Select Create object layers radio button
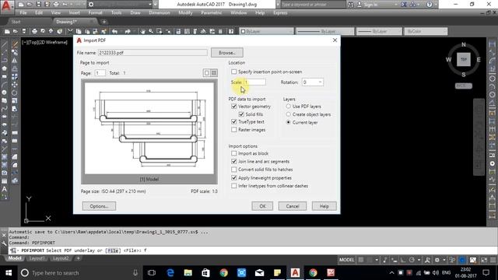498x280 pixels. [x=289, y=114]
